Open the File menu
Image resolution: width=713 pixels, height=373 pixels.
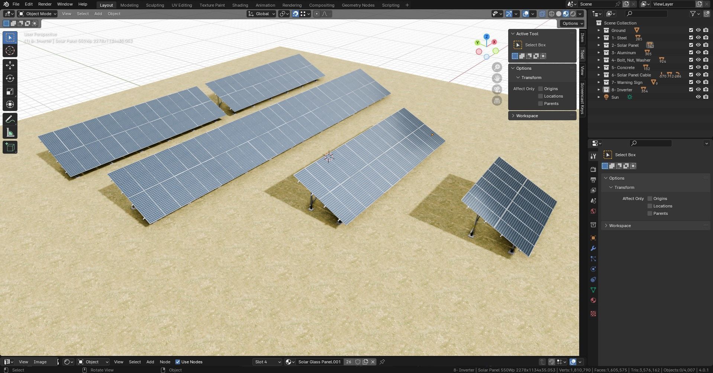(16, 4)
